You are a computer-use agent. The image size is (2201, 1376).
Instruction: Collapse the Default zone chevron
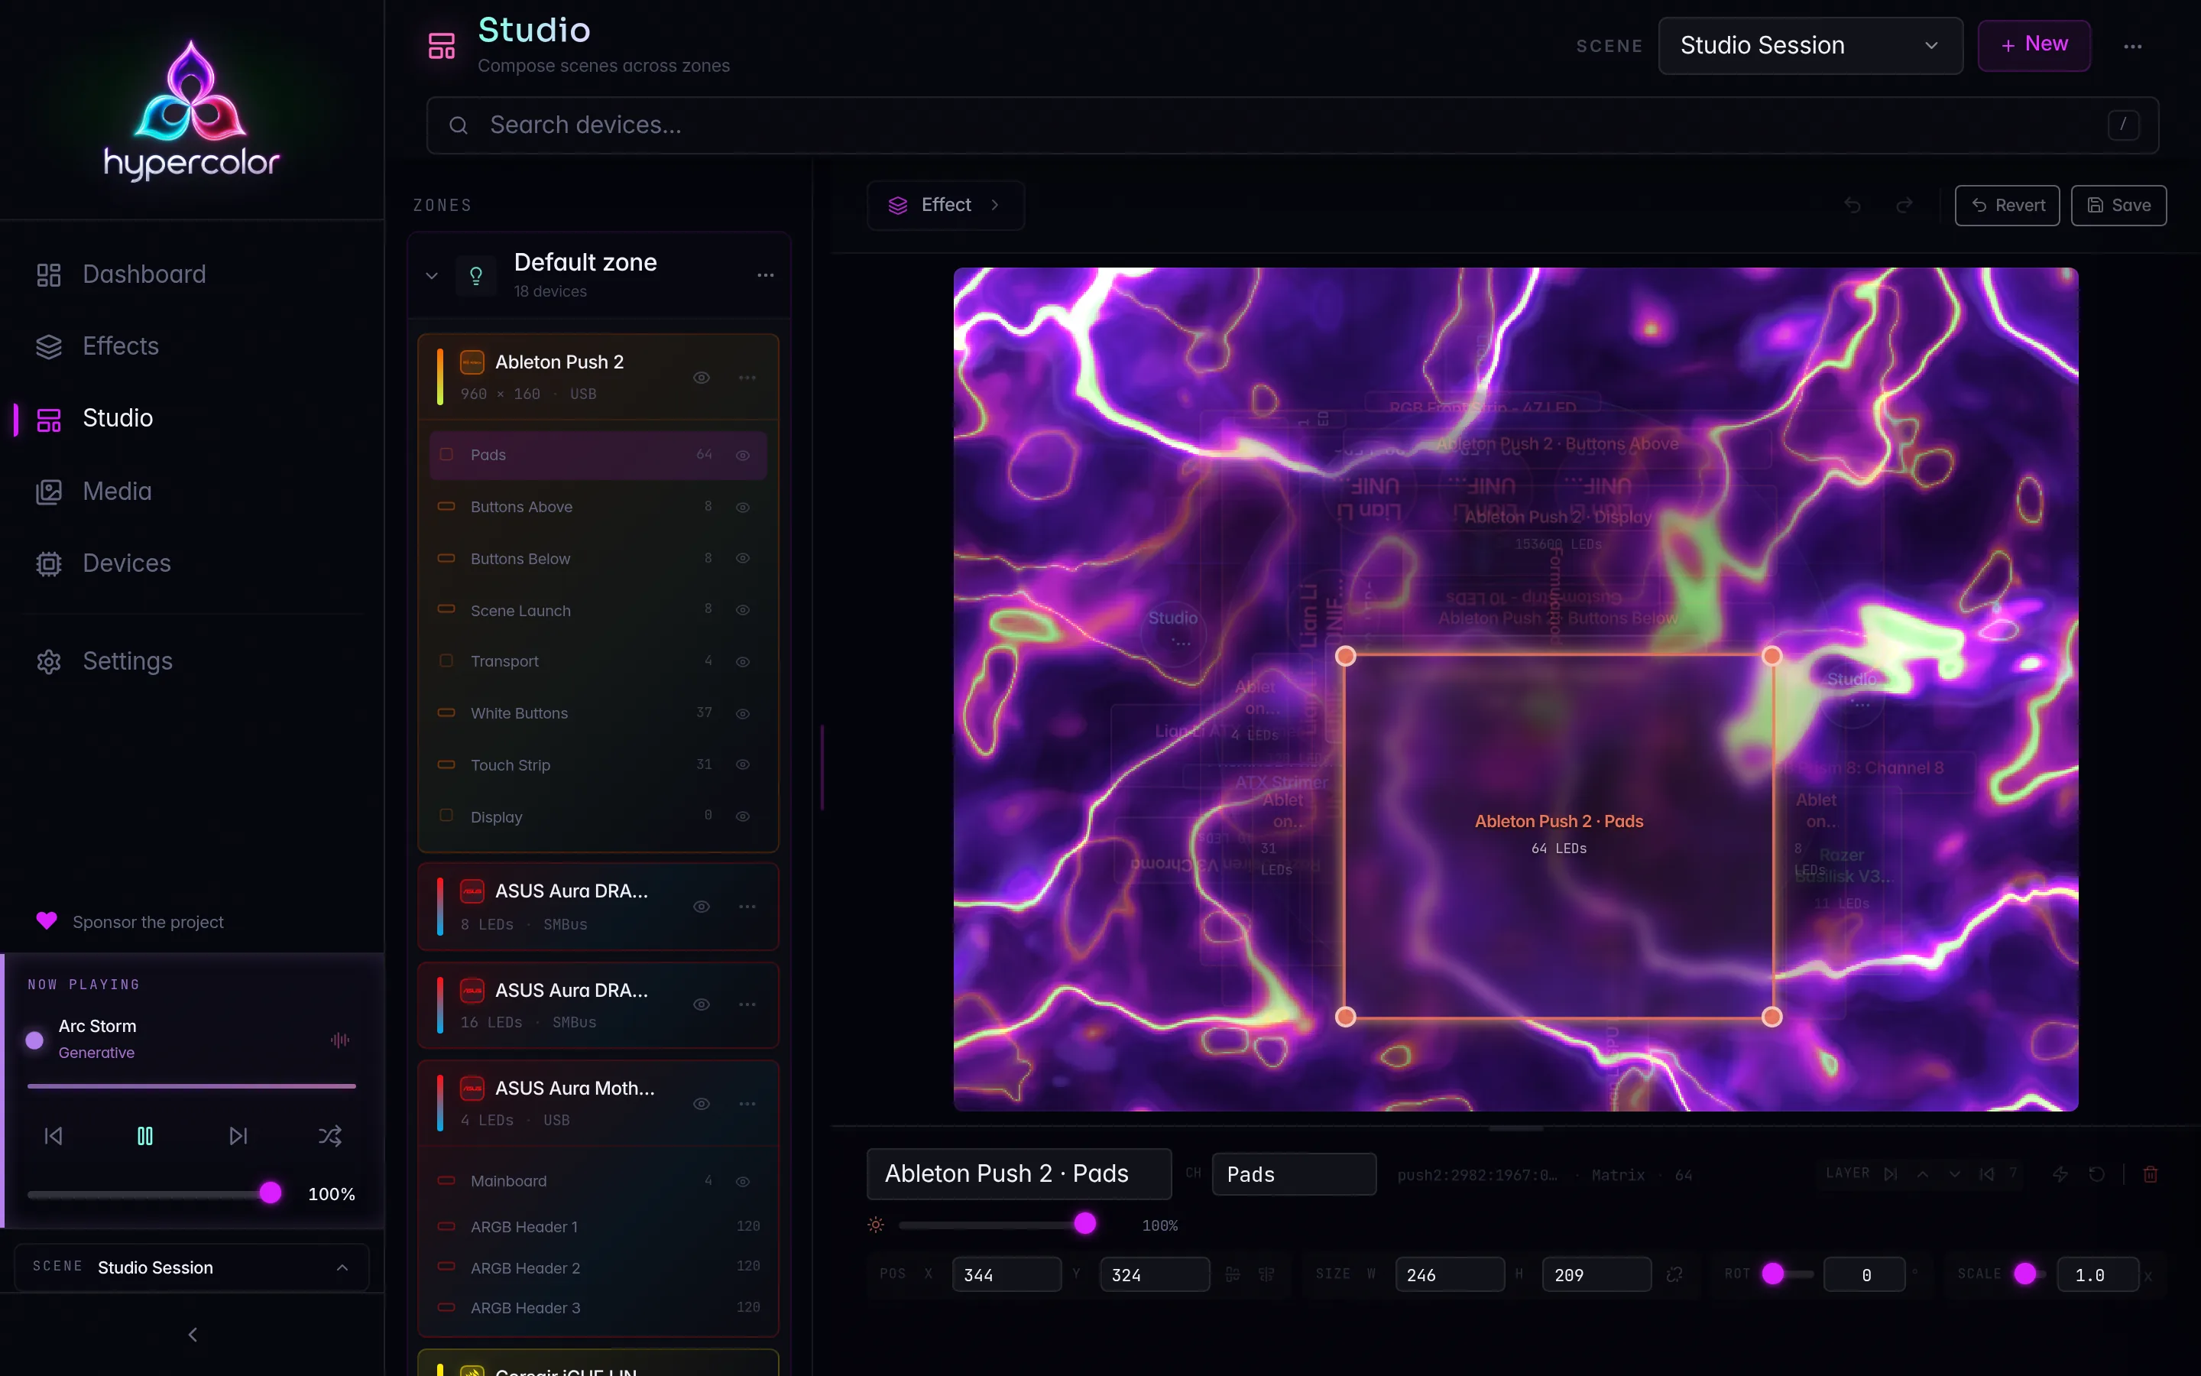(432, 276)
